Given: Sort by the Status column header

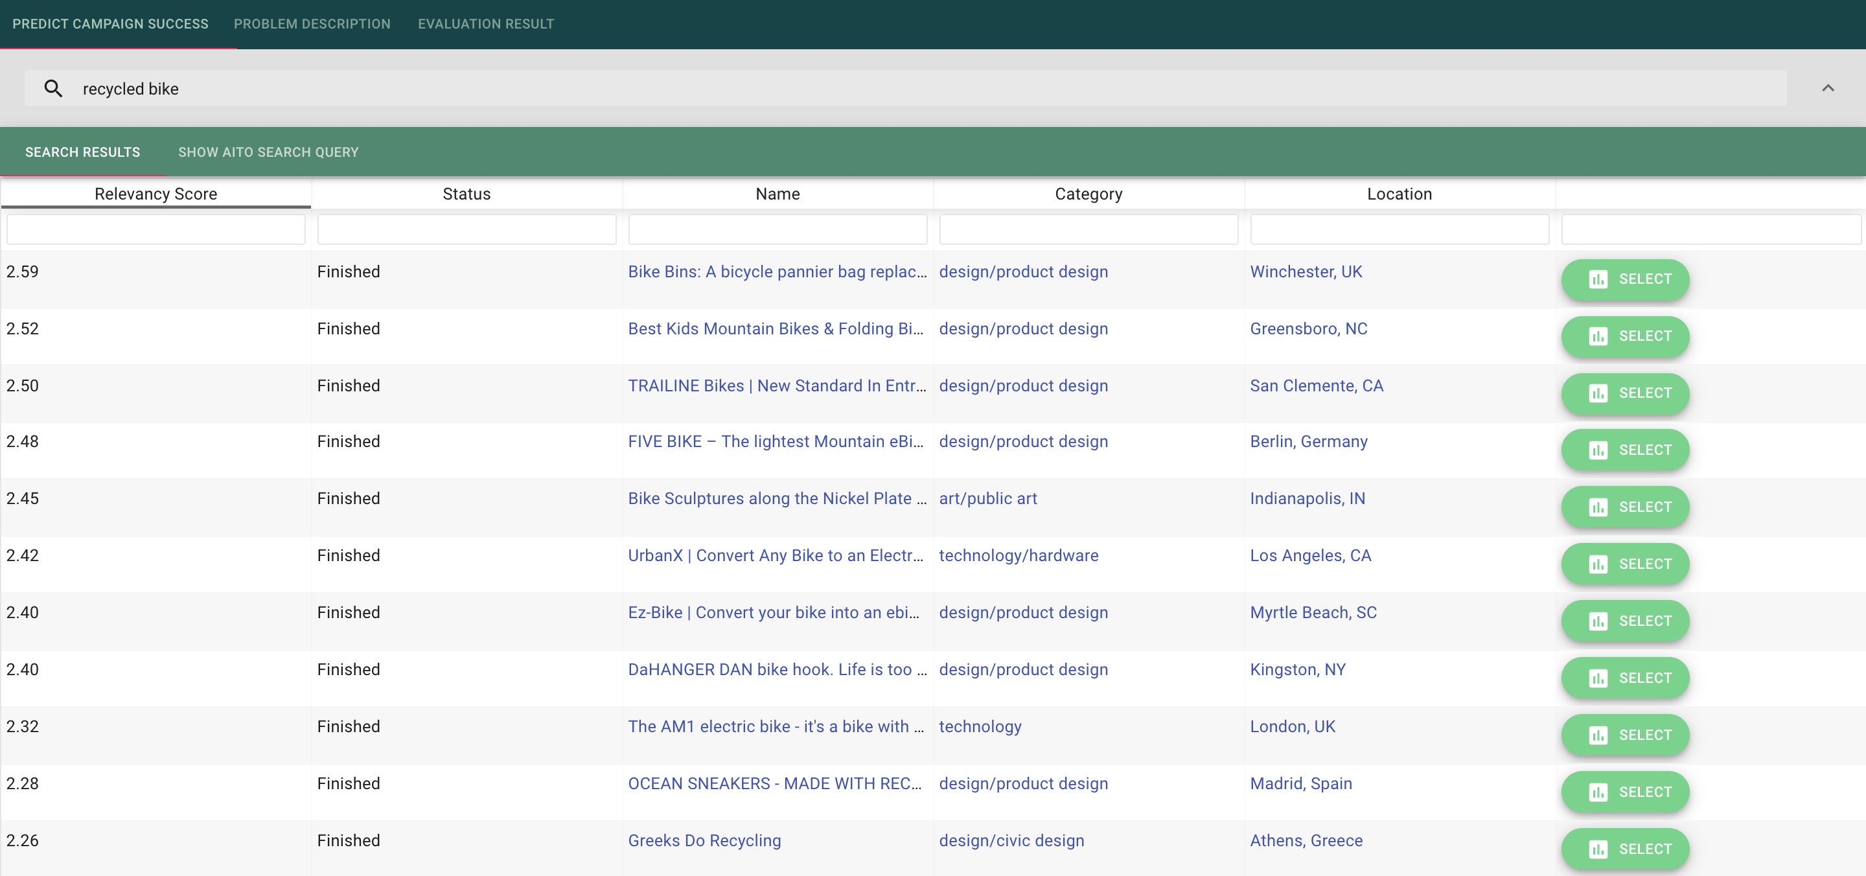Looking at the screenshot, I should point(466,194).
